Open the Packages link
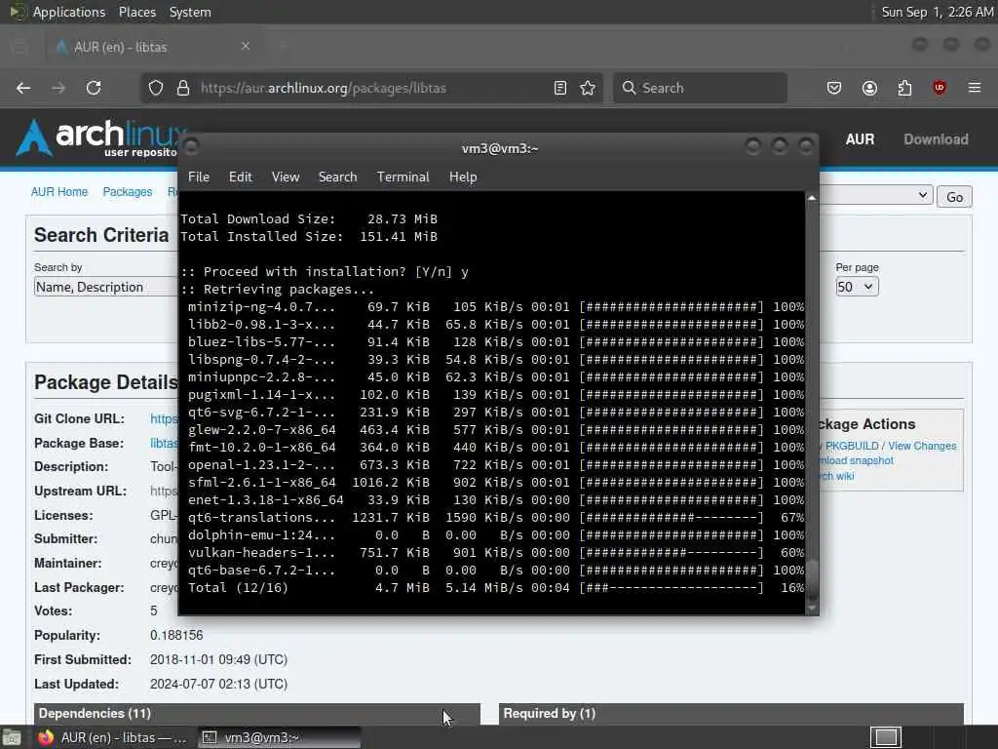 (x=128, y=192)
